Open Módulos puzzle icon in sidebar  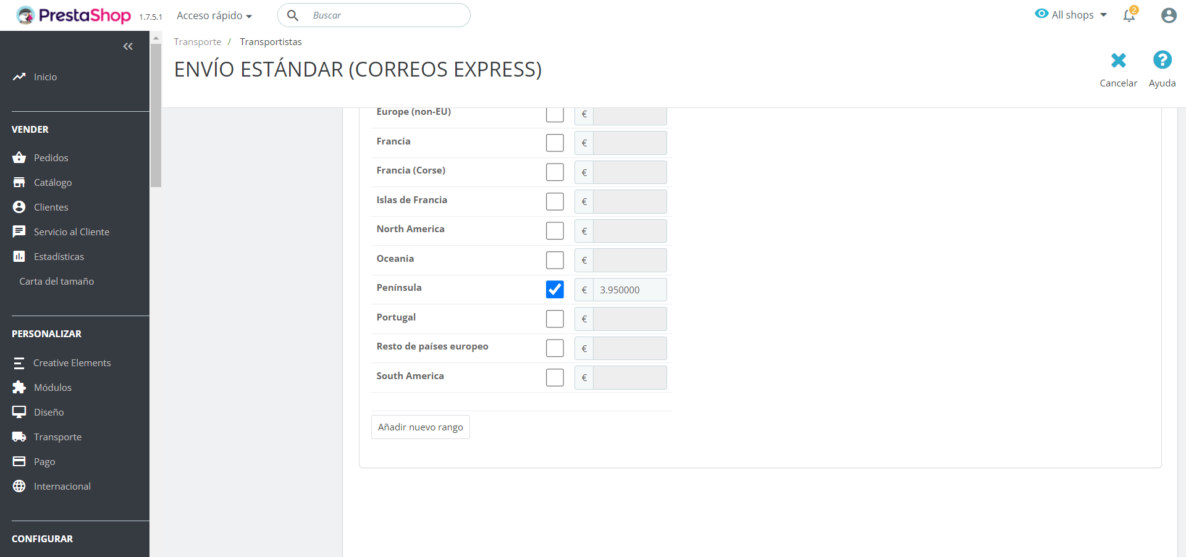[x=19, y=387]
